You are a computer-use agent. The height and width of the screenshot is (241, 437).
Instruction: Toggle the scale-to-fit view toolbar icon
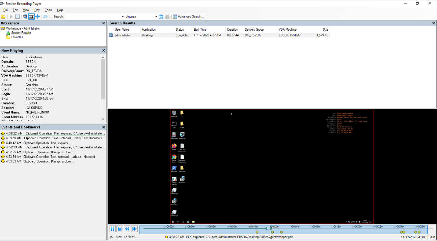pyautogui.click(x=31, y=17)
